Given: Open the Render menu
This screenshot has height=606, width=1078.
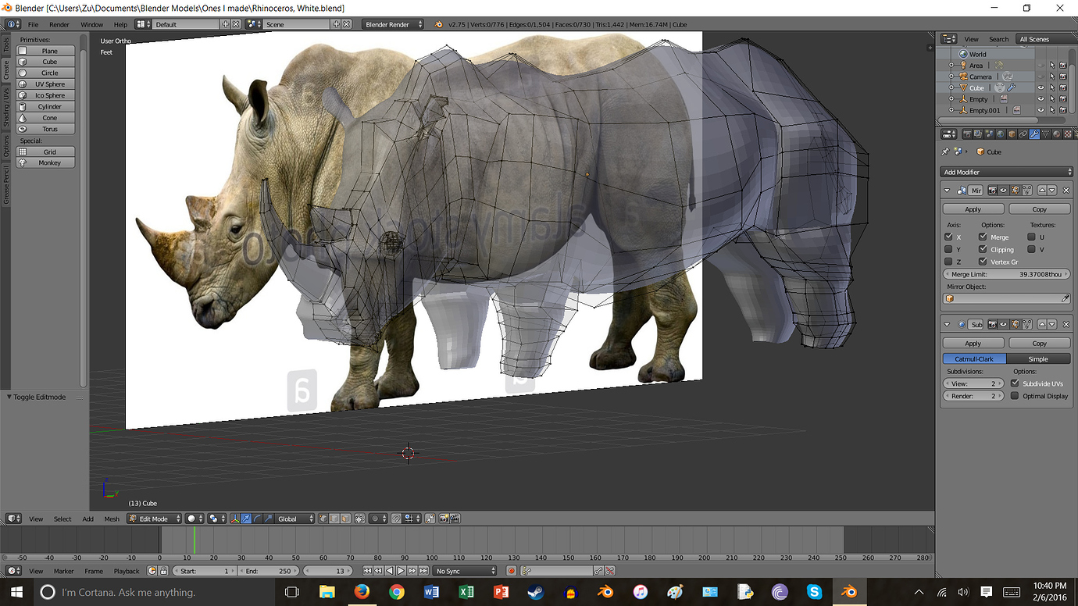Looking at the screenshot, I should coord(59,24).
